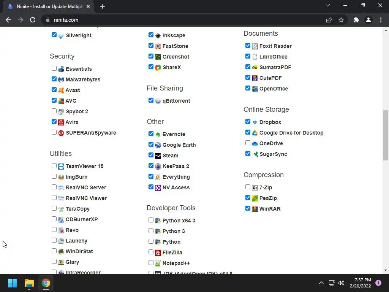Image resolution: width=389 pixels, height=292 pixels.
Task: Click the scrollbar down arrow
Action: point(386,270)
